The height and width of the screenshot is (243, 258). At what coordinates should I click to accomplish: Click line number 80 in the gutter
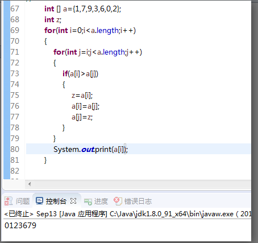pos(15,150)
